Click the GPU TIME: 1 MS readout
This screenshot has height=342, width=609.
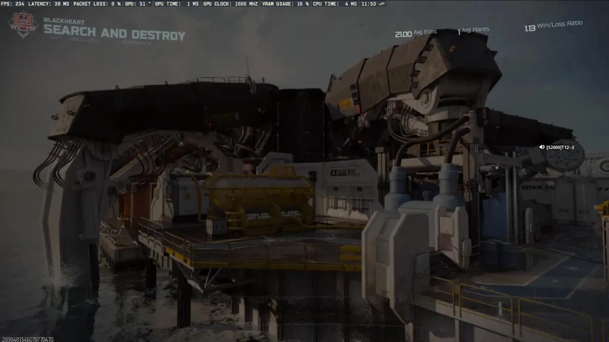tap(177, 4)
